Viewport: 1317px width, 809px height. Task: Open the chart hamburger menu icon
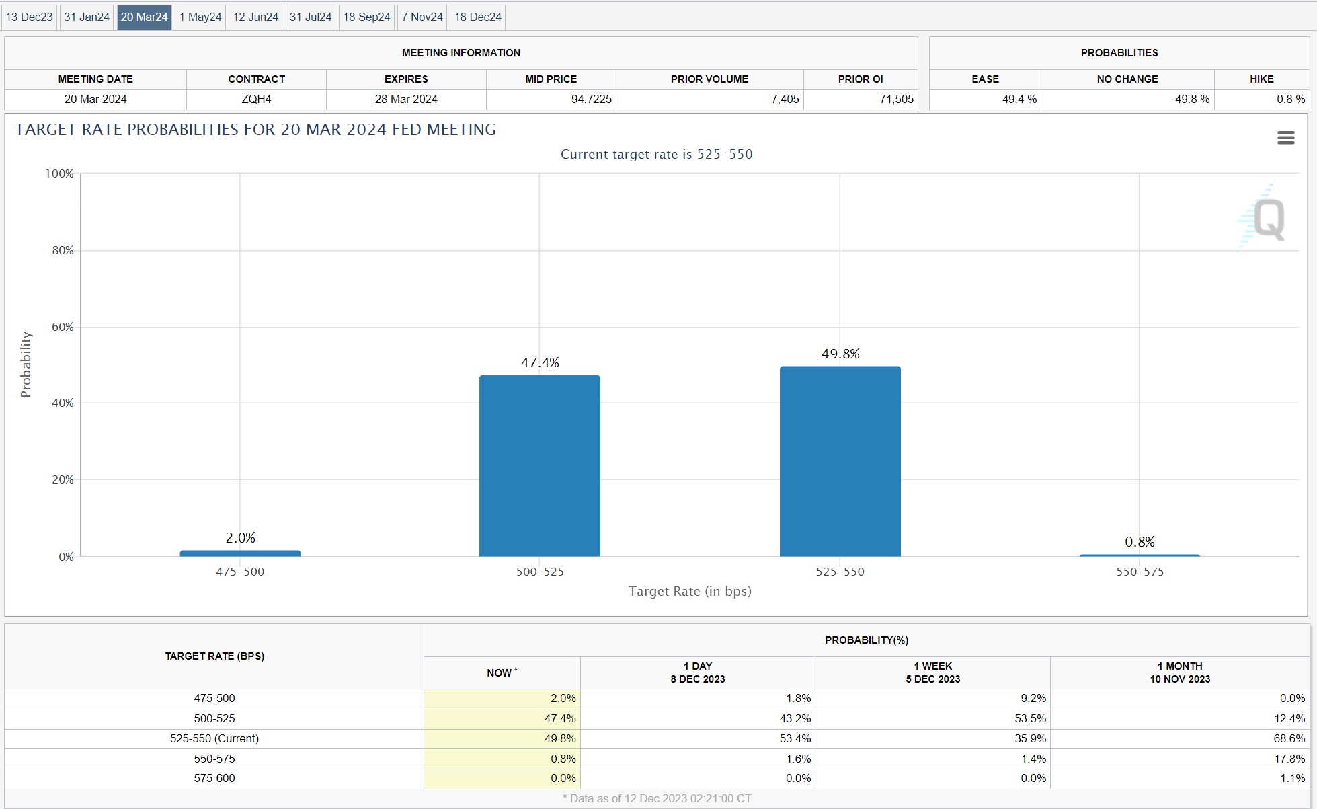1285,138
